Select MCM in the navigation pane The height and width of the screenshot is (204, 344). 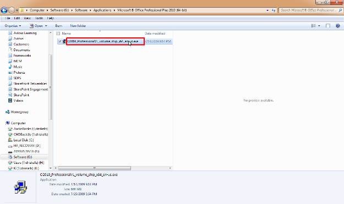click(x=18, y=61)
